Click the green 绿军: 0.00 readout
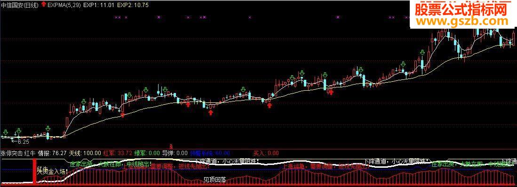The height and width of the screenshot is (187, 517). pos(147,153)
